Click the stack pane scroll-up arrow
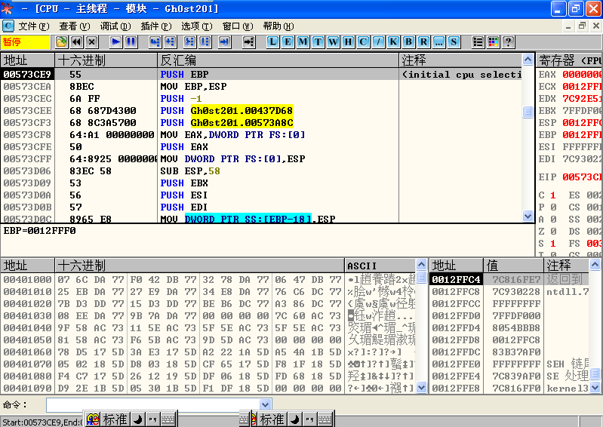This screenshot has width=603, height=427. click(x=595, y=265)
